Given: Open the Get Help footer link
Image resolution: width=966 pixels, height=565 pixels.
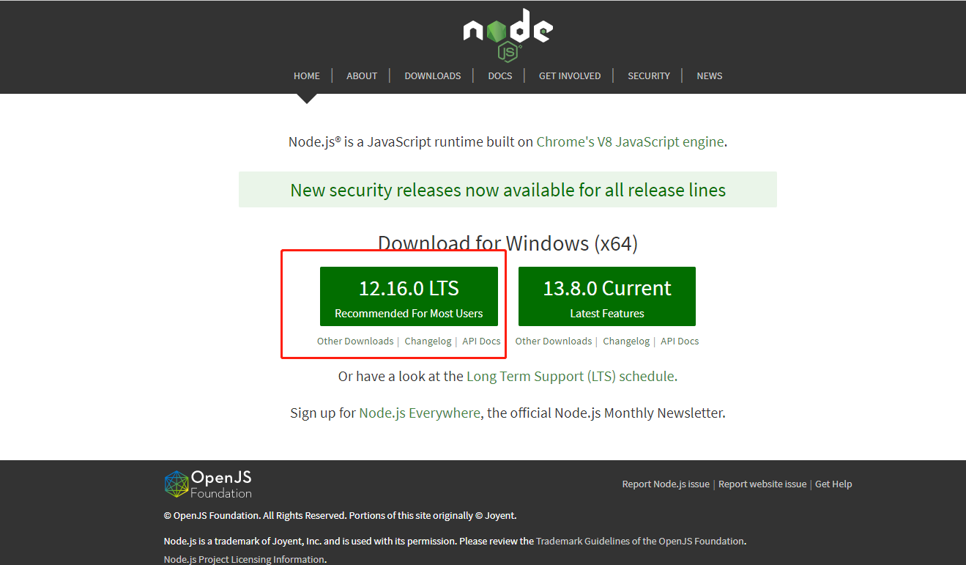Looking at the screenshot, I should [x=833, y=484].
